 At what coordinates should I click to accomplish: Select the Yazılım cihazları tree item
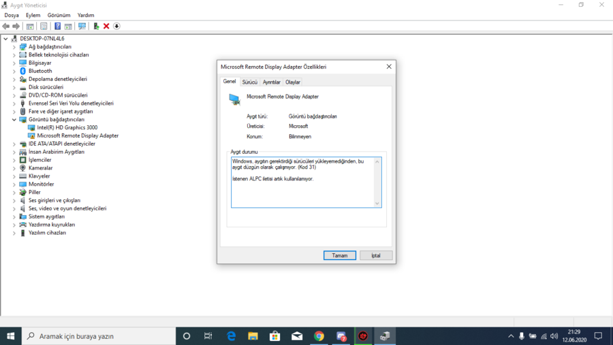point(47,233)
